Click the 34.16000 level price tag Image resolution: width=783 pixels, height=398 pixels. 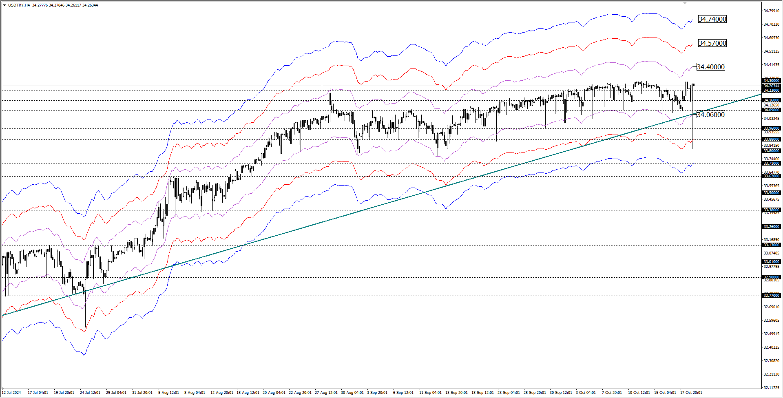point(772,100)
